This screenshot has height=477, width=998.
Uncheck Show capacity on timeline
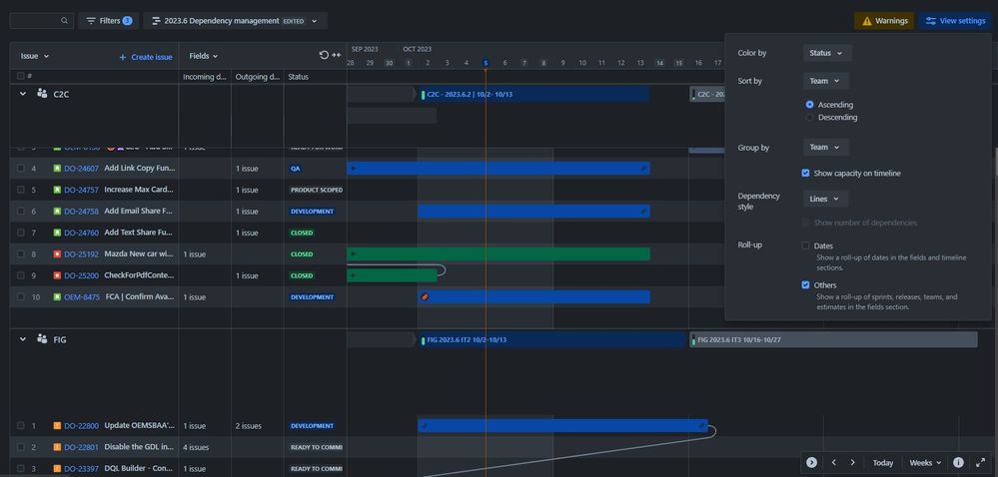tap(806, 173)
